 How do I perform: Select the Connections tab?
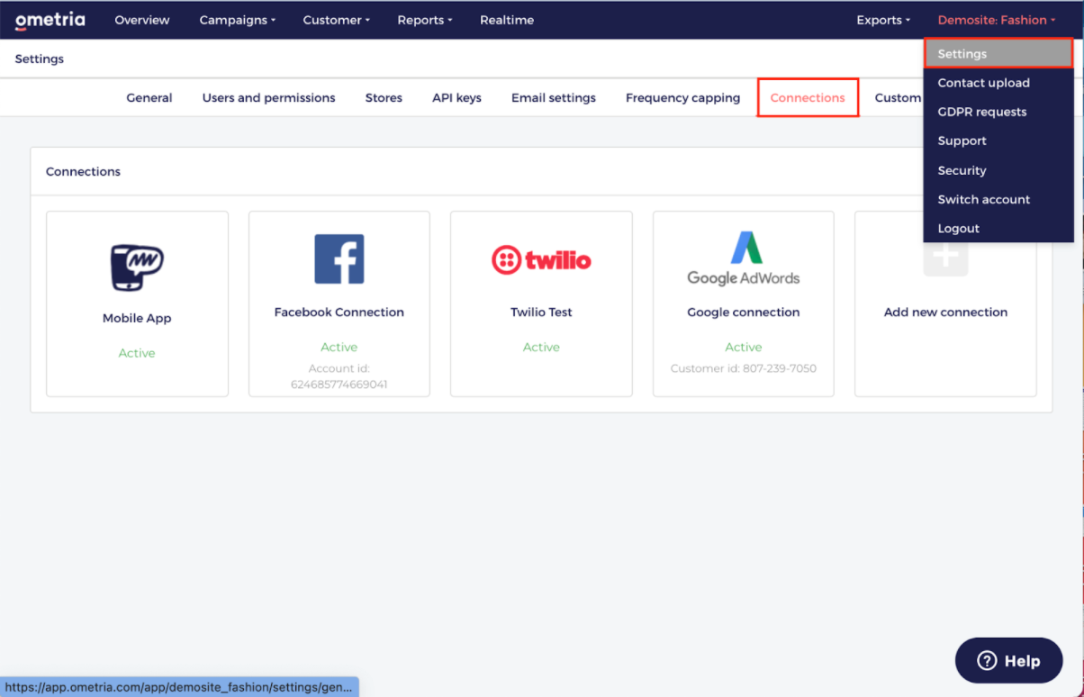pyautogui.click(x=808, y=97)
